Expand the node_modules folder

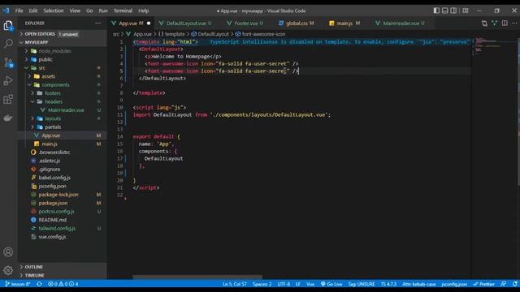pos(63,51)
